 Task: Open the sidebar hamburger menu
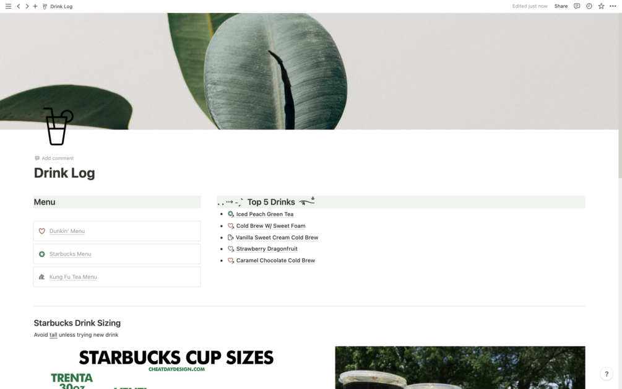(x=8, y=6)
